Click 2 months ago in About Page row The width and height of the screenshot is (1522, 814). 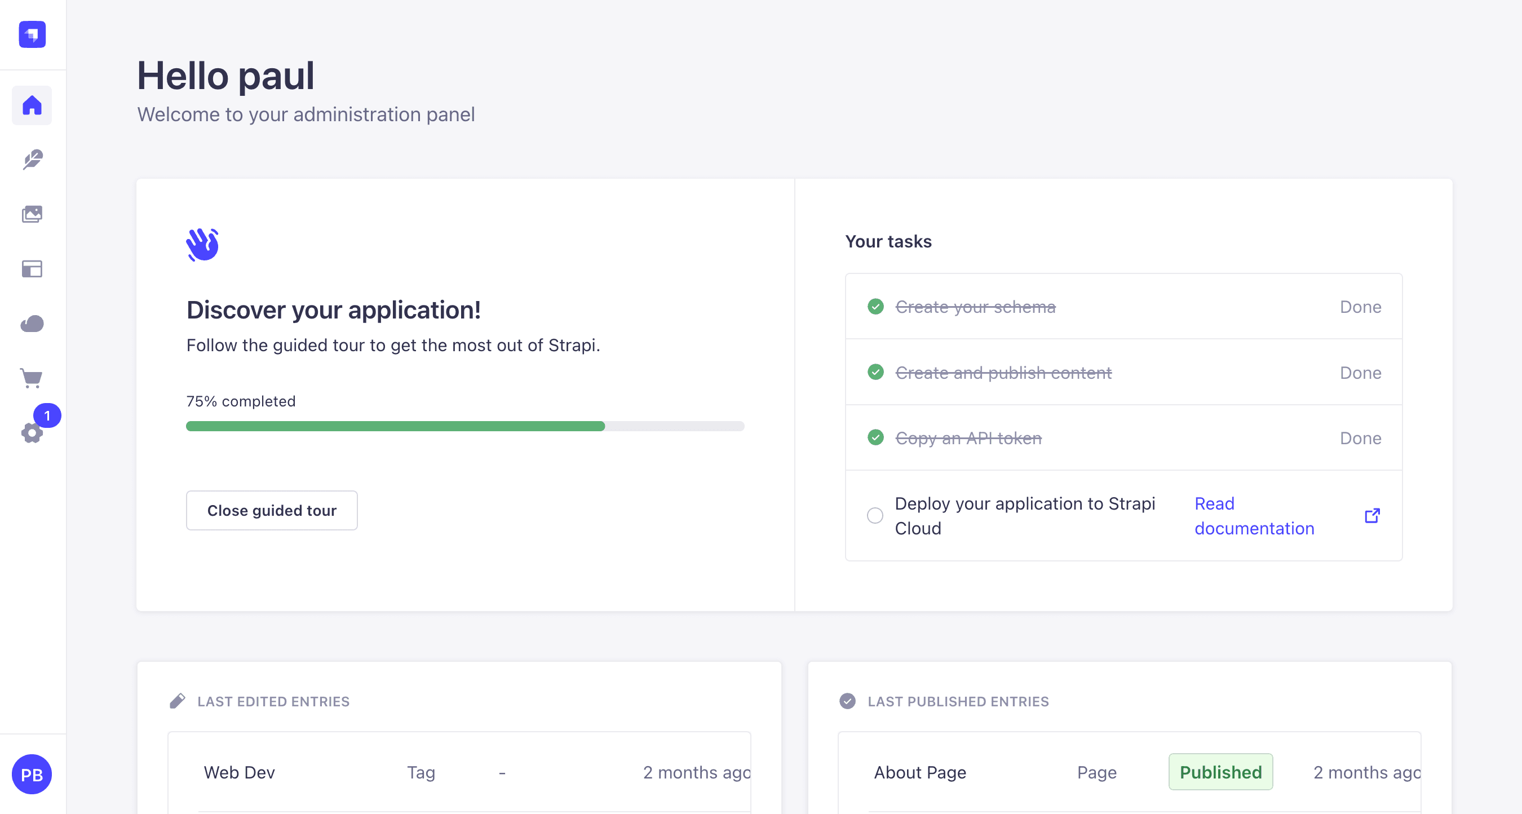point(1366,773)
